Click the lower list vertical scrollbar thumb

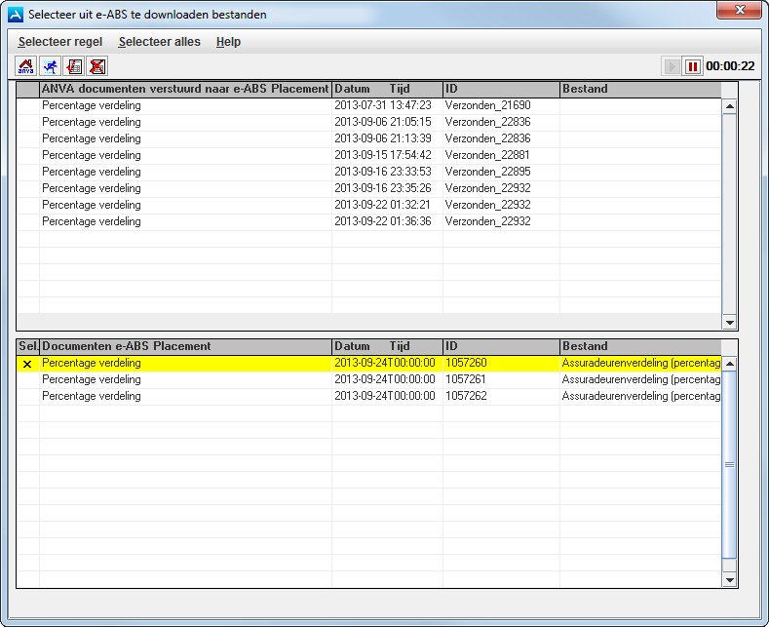[x=729, y=464]
